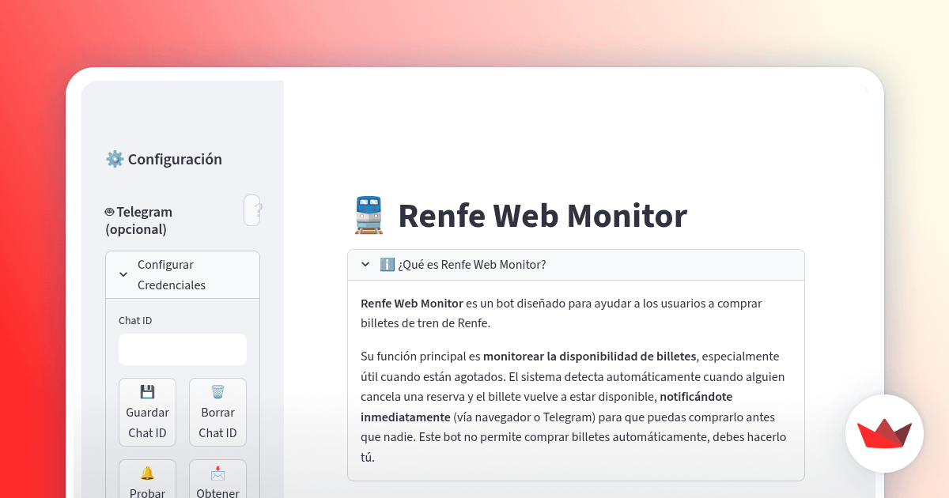Click the Probar button

(x=147, y=482)
